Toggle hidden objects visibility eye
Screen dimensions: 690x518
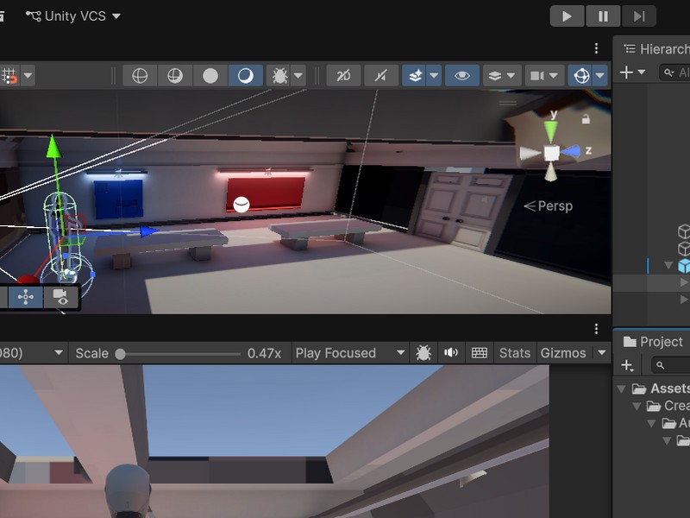[462, 76]
